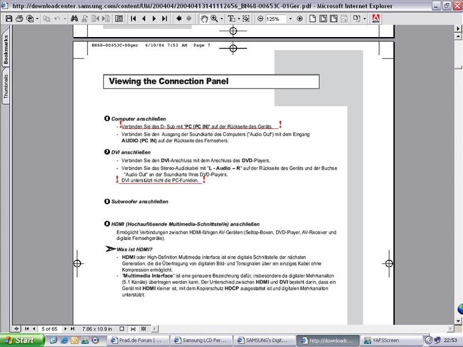Expand the rotate view dropdown arrow
463x347 pixels.
[x=364, y=19]
